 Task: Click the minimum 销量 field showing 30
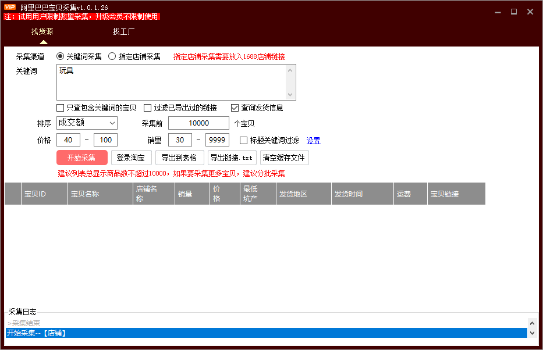180,140
